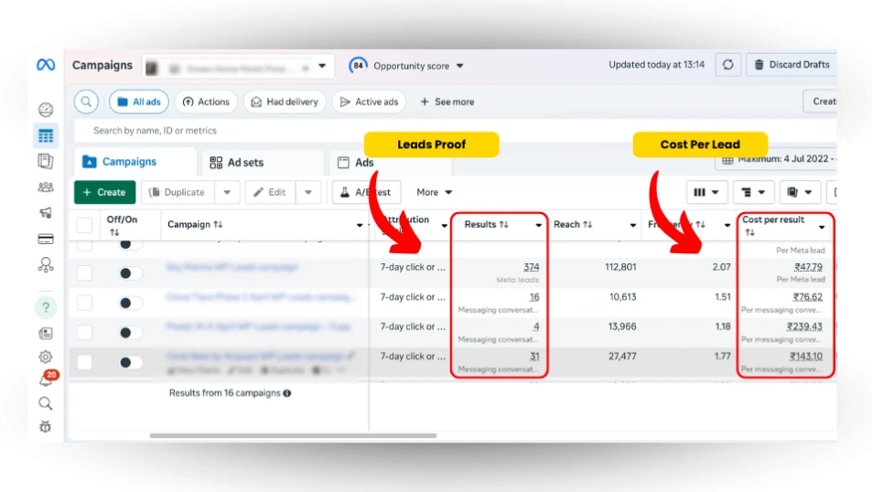Viewport: 872px width, 492px height.
Task: Sort by the Reach column arrows
Action: pyautogui.click(x=587, y=225)
